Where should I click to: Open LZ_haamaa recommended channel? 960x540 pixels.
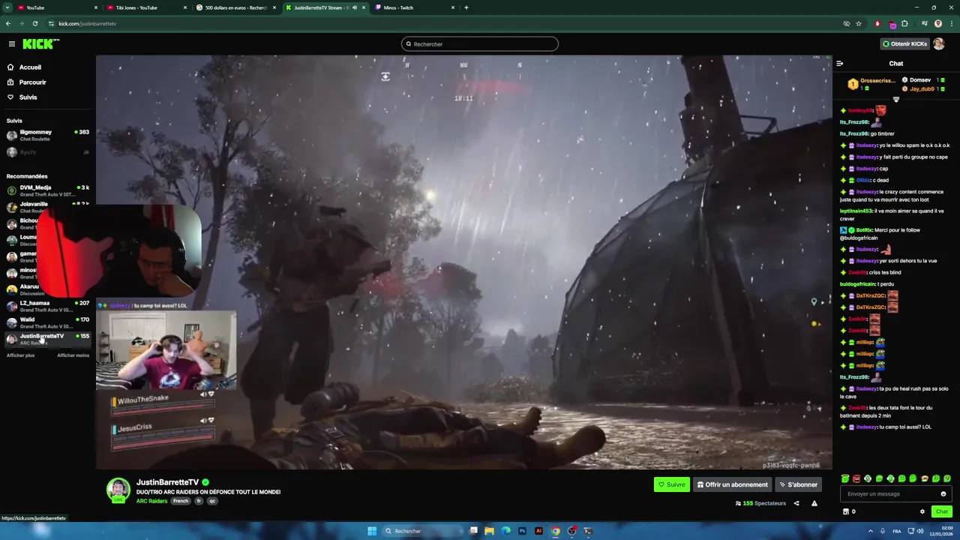47,305
